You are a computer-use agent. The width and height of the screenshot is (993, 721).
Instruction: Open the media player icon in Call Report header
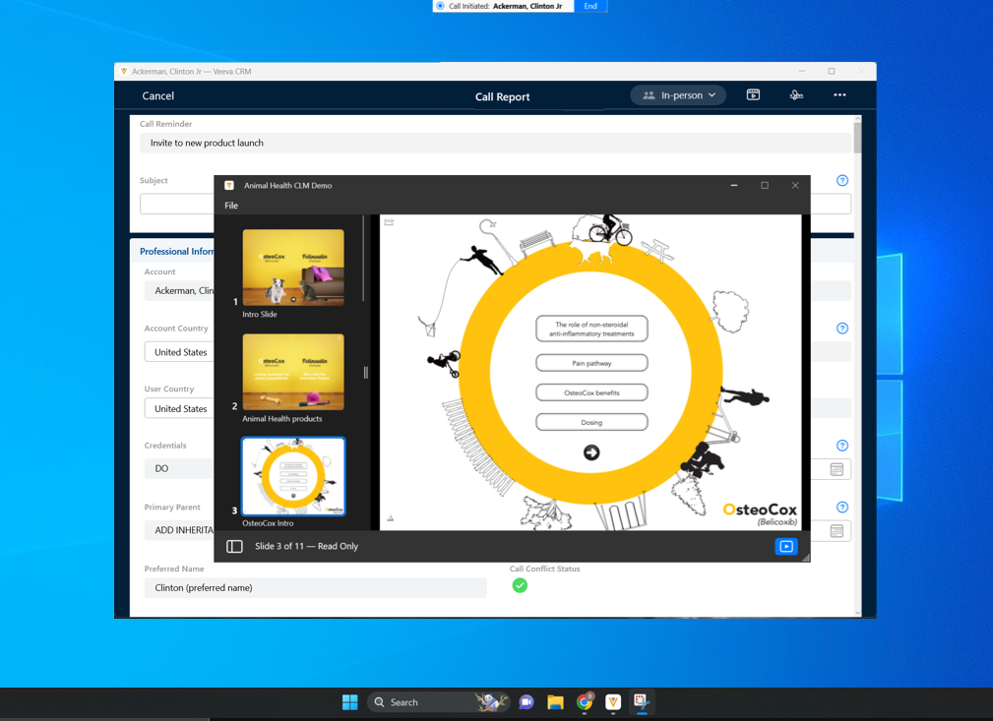click(753, 95)
